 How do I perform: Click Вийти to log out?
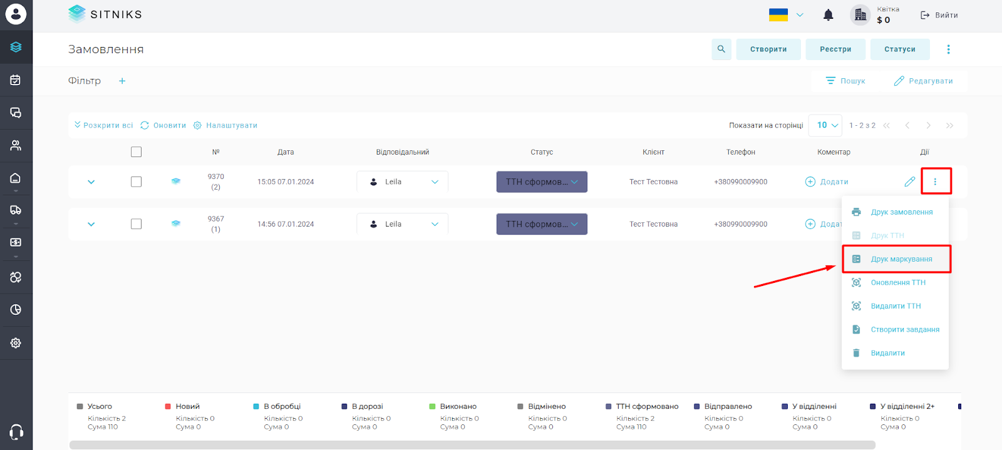point(939,15)
